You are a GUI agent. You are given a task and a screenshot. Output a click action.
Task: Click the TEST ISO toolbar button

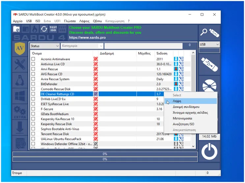click(53, 29)
